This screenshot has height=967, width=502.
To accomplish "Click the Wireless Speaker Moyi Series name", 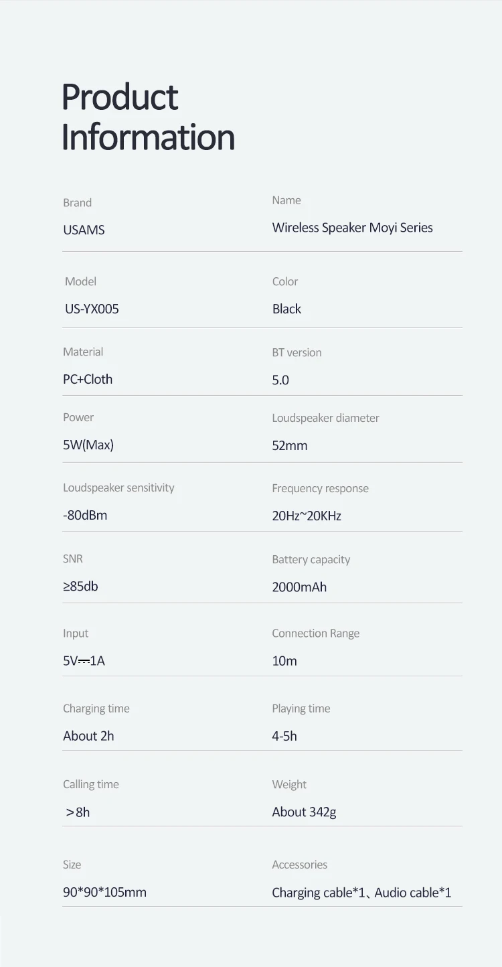I will click(x=352, y=228).
